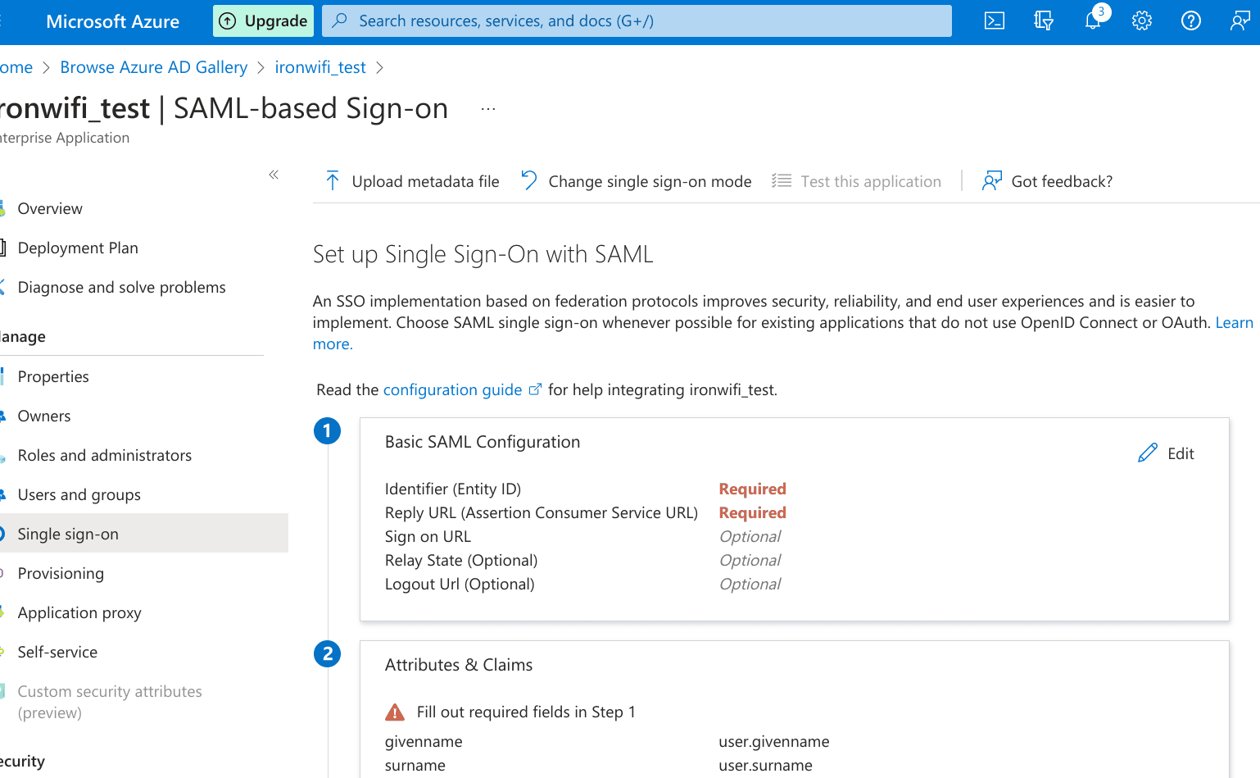Image resolution: width=1260 pixels, height=778 pixels.
Task: Open Browse Azure AD Gallery breadcrumb
Action: point(154,67)
